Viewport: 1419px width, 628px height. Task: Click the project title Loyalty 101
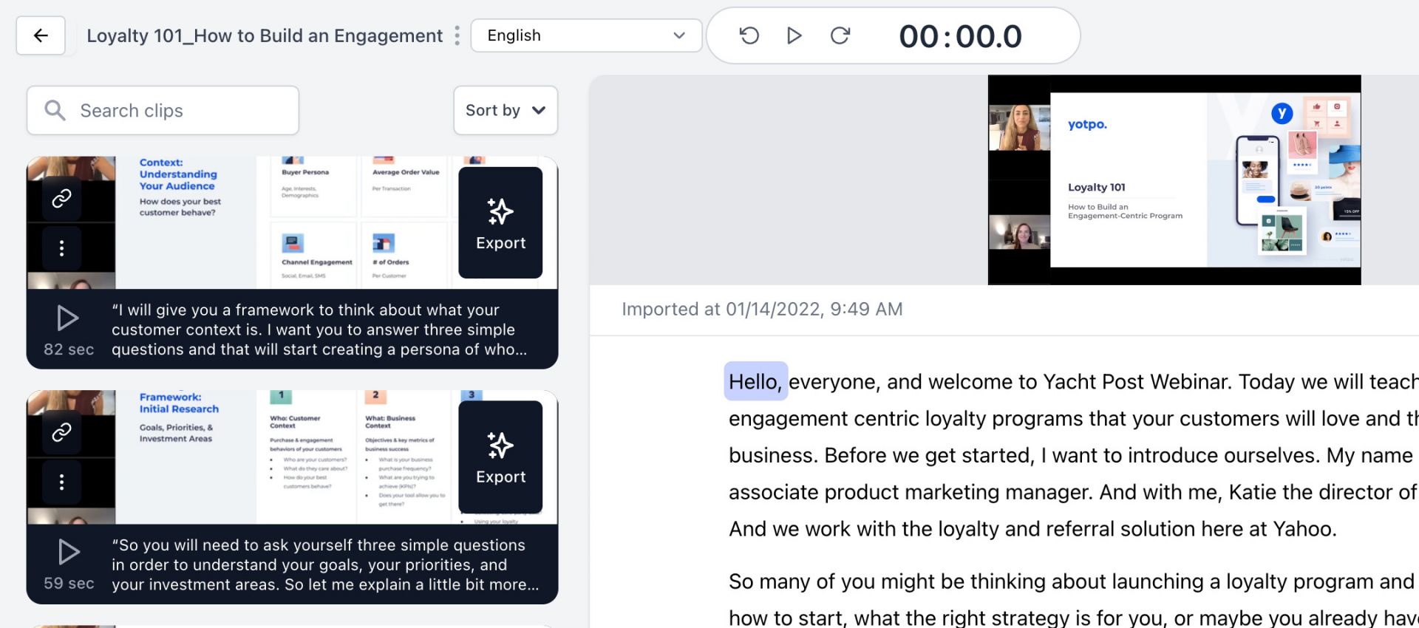click(265, 35)
